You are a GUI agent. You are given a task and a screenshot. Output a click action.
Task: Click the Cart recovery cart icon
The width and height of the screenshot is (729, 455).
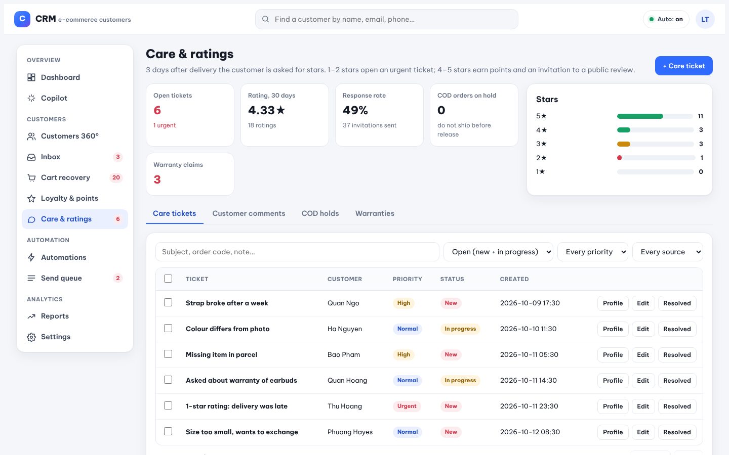(x=31, y=177)
